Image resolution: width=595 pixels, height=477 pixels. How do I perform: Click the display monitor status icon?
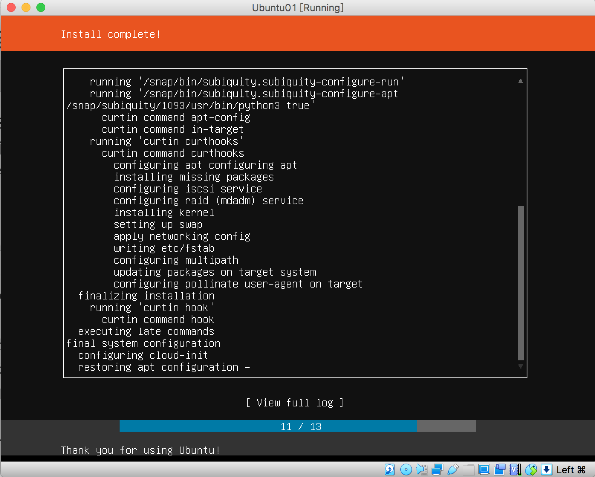pos(484,470)
